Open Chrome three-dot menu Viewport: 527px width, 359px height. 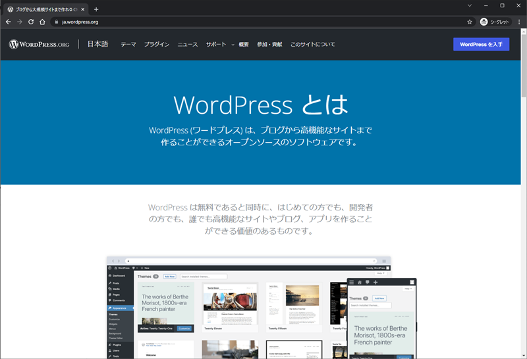coord(519,22)
